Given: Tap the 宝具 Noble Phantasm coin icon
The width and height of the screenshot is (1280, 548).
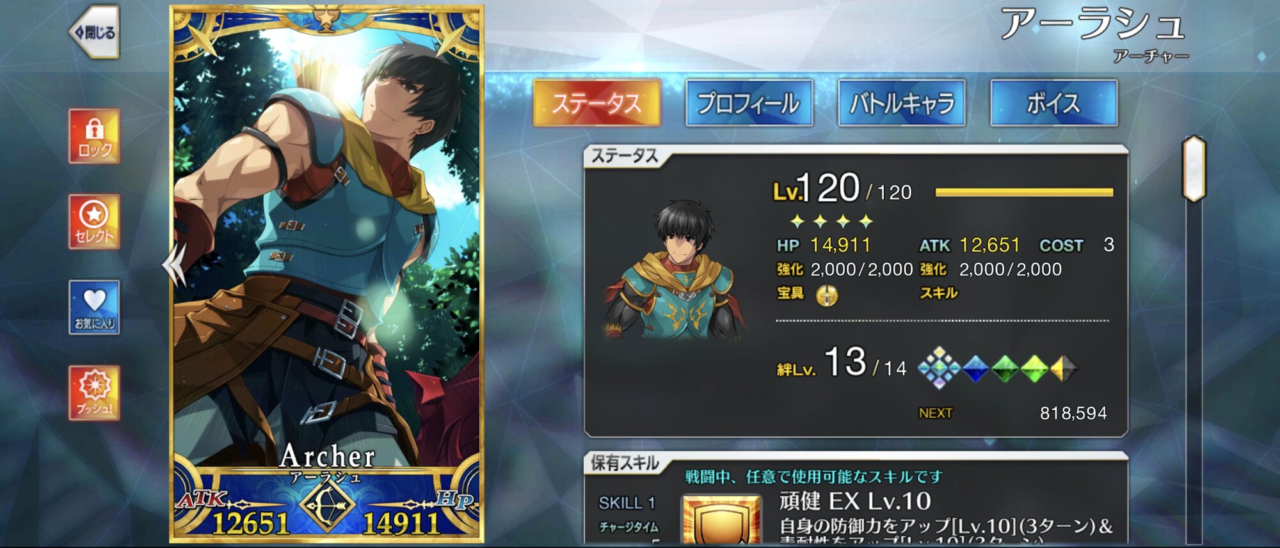Looking at the screenshot, I should click(x=827, y=295).
